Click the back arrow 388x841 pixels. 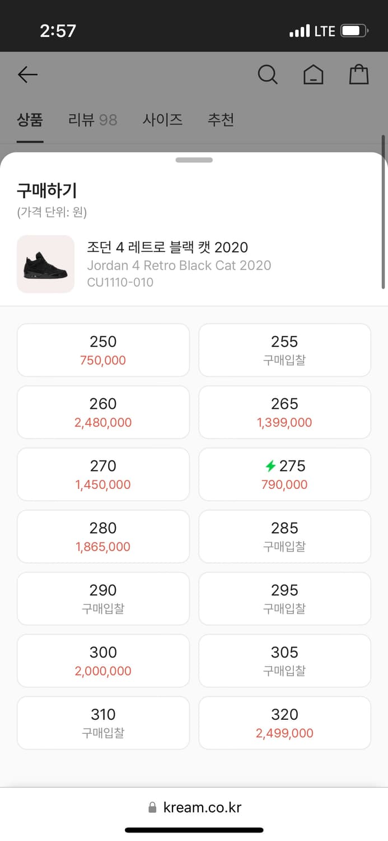[27, 74]
